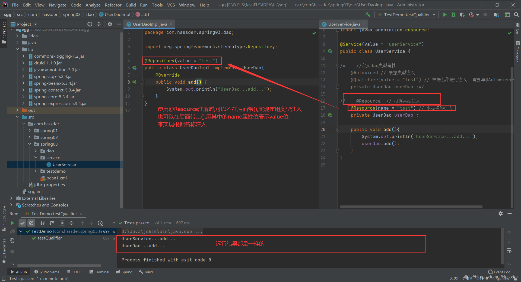The height and width of the screenshot is (282, 521).
Task: Open Project panel settings gear
Action: 110,24
